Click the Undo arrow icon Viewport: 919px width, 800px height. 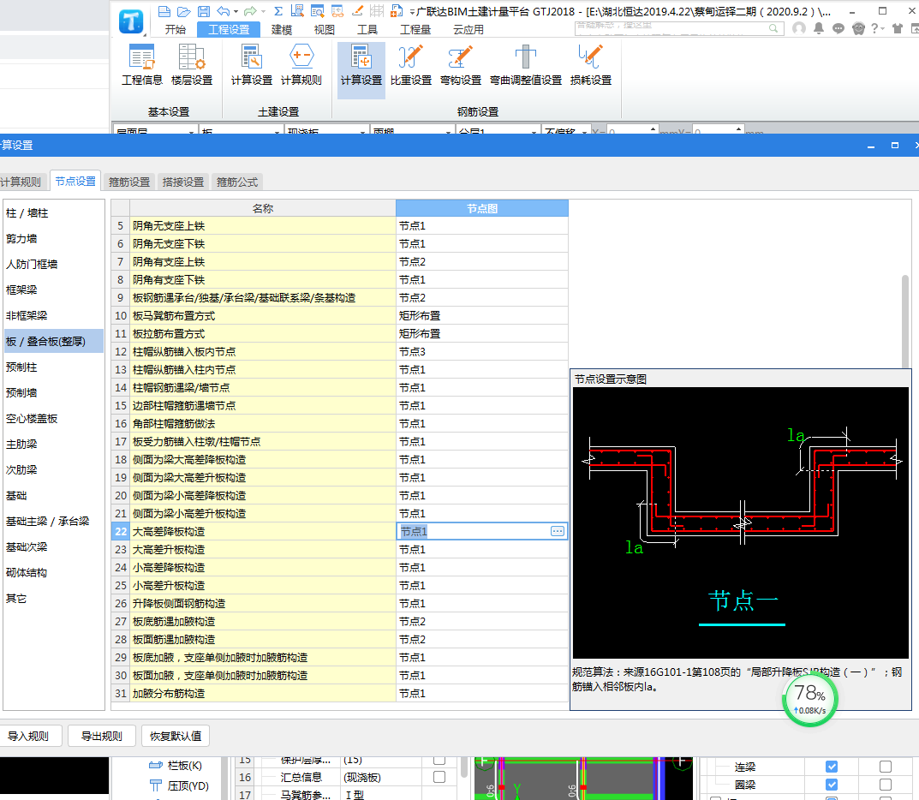coord(224,11)
